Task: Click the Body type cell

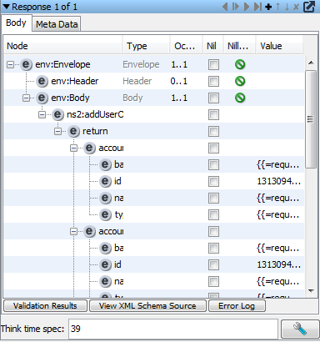Action: pyautogui.click(x=132, y=98)
